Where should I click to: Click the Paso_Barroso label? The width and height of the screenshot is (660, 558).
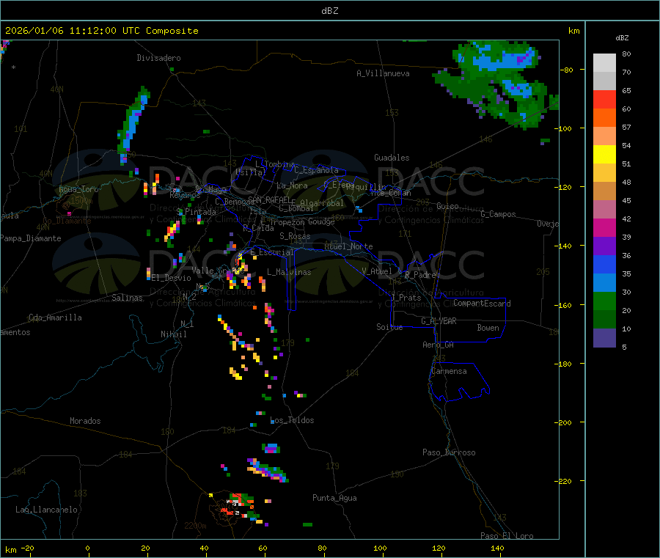click(x=449, y=453)
